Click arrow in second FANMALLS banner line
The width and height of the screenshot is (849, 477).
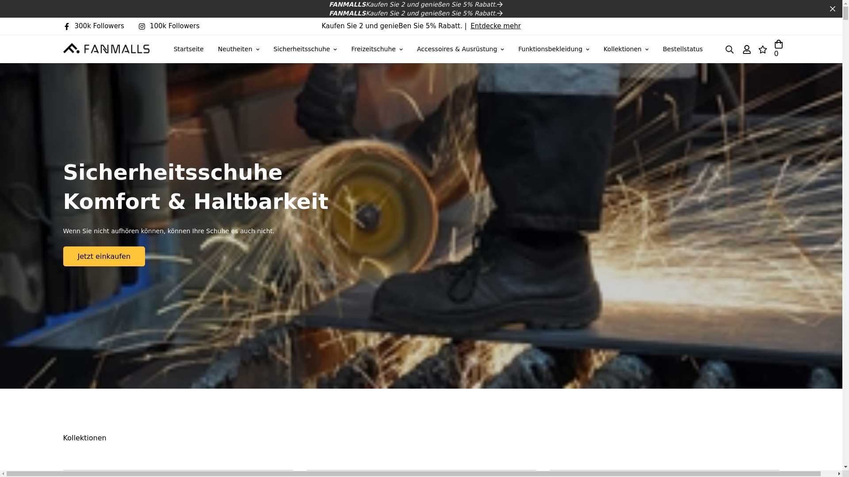point(500,13)
